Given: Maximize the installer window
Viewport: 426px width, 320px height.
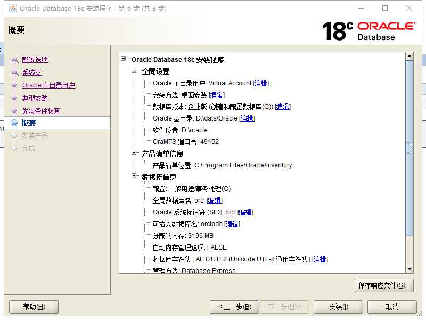Looking at the screenshot, I should pyautogui.click(x=385, y=8).
